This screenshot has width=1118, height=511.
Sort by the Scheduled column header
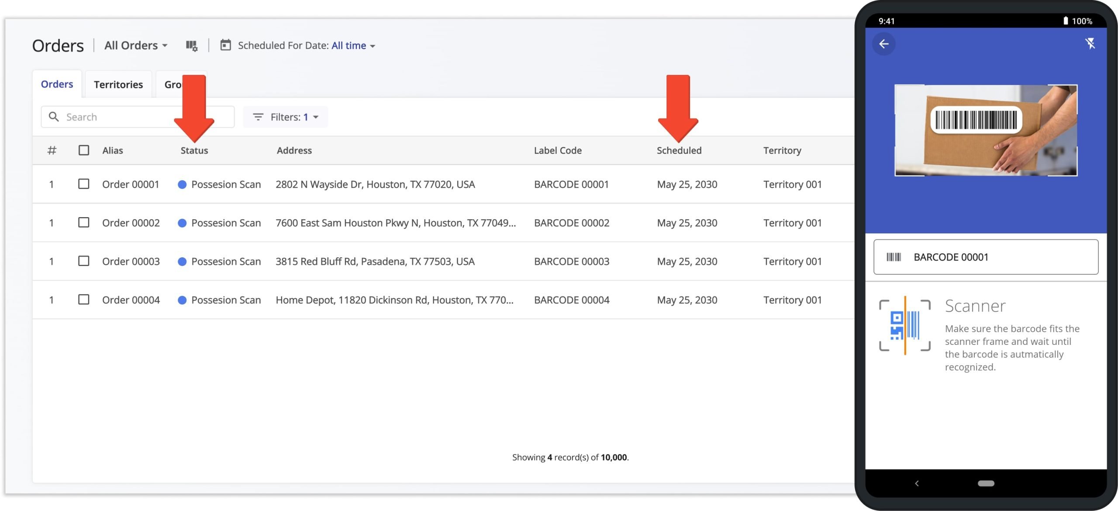(679, 150)
